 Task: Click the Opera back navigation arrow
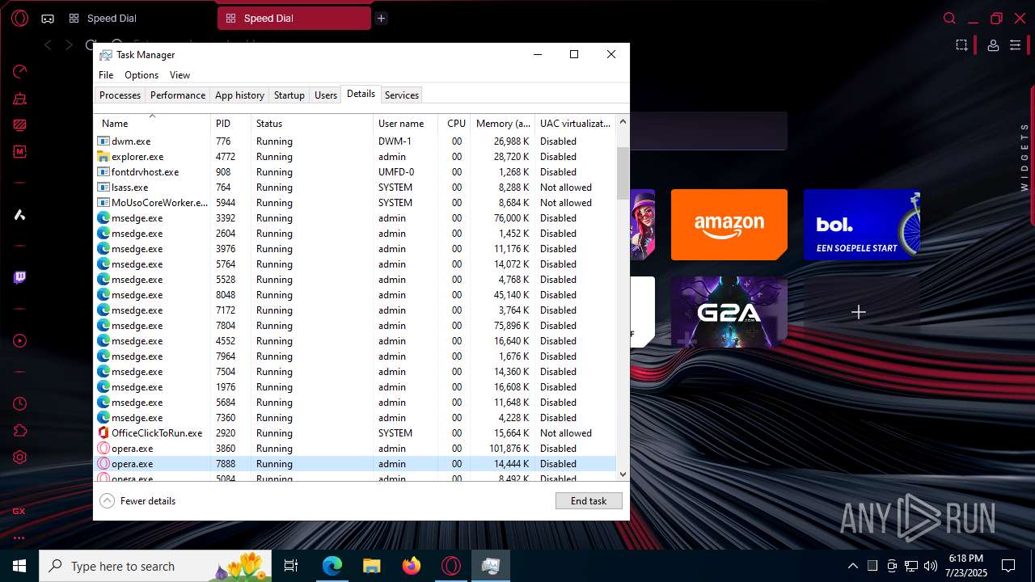tap(48, 45)
